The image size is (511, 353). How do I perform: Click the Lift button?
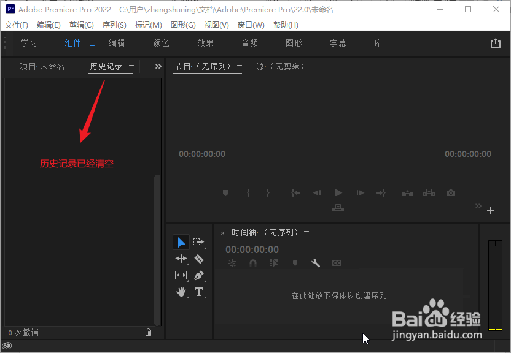click(407, 193)
